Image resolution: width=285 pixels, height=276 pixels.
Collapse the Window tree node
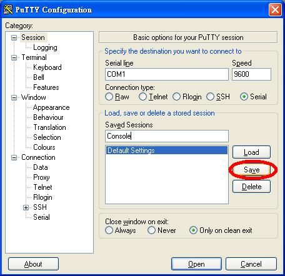pos(14,97)
